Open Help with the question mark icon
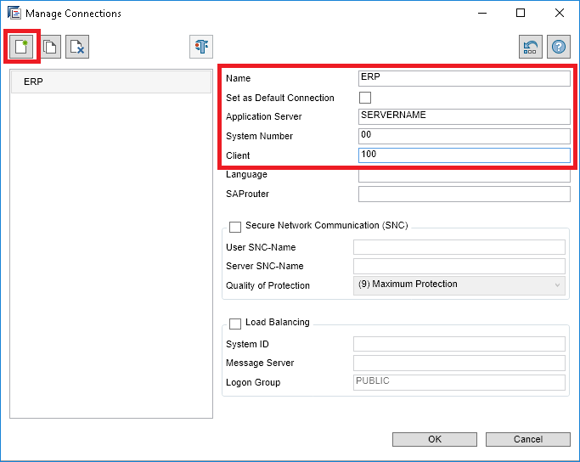 [559, 47]
